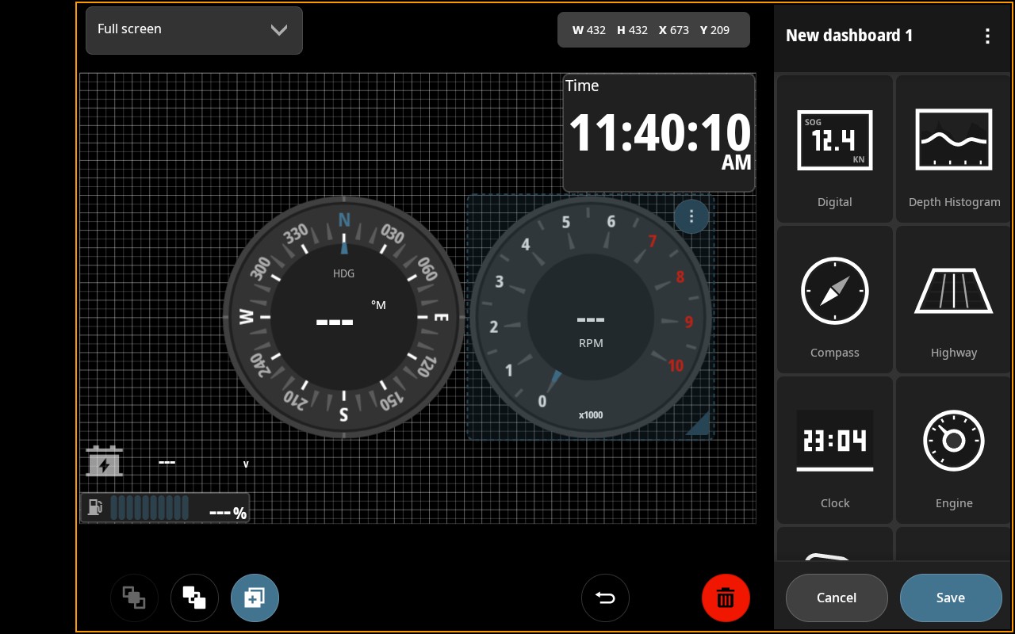This screenshot has width=1015, height=634.
Task: Add a Clock widget
Action: pyautogui.click(x=834, y=450)
